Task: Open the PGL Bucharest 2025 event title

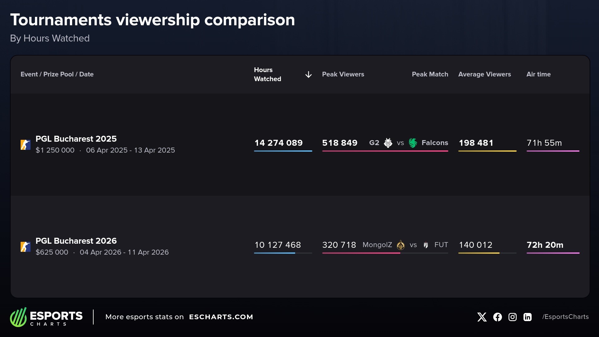Action: coord(76,139)
